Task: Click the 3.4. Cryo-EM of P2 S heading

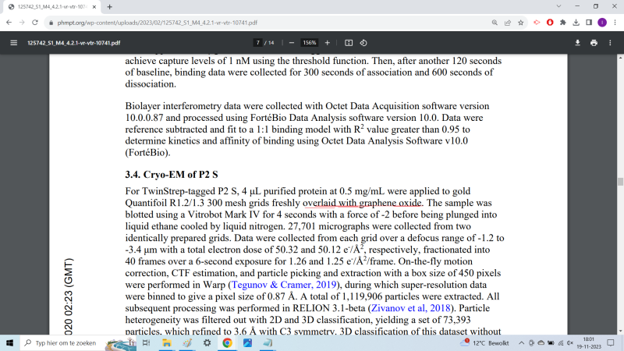Action: coord(172,175)
